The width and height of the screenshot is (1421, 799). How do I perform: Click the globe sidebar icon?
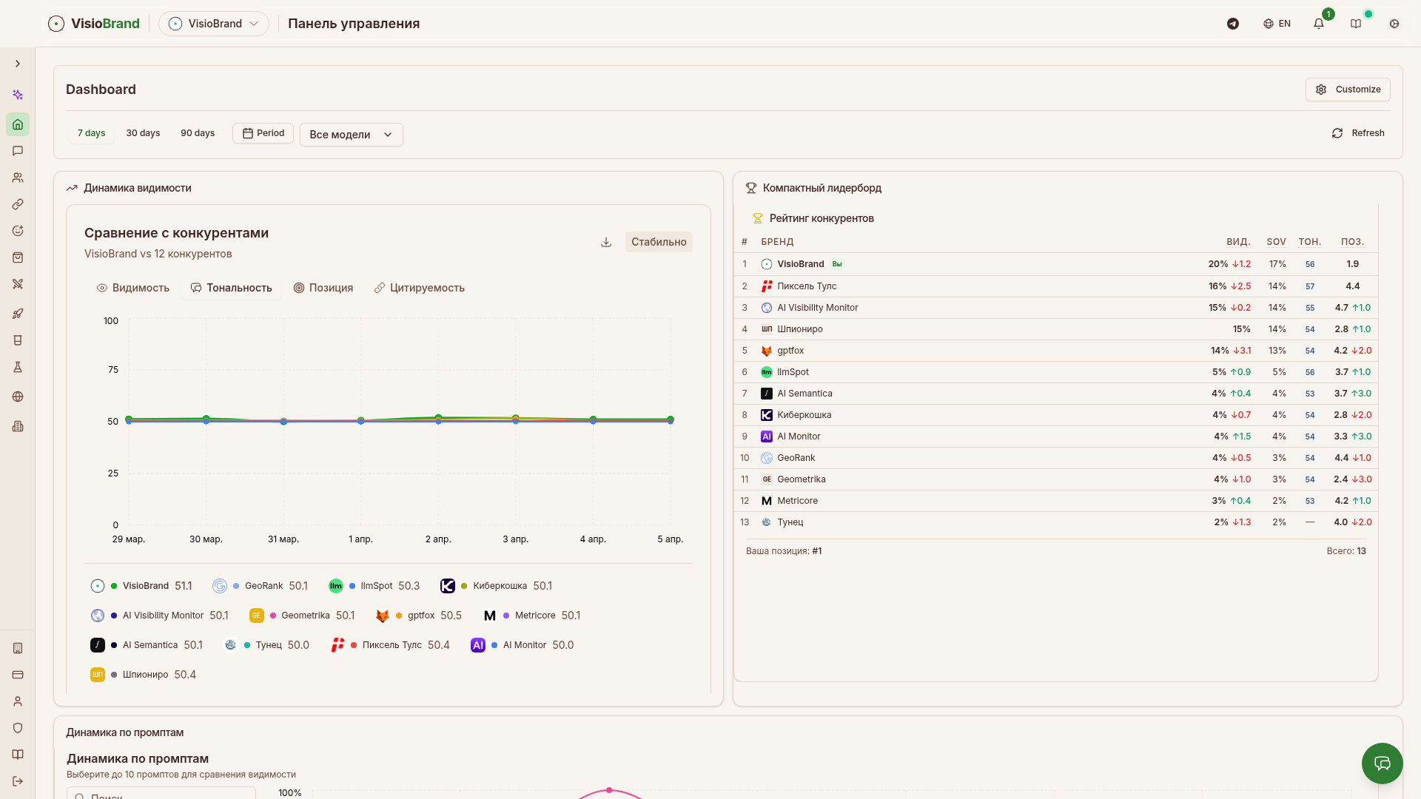point(18,397)
